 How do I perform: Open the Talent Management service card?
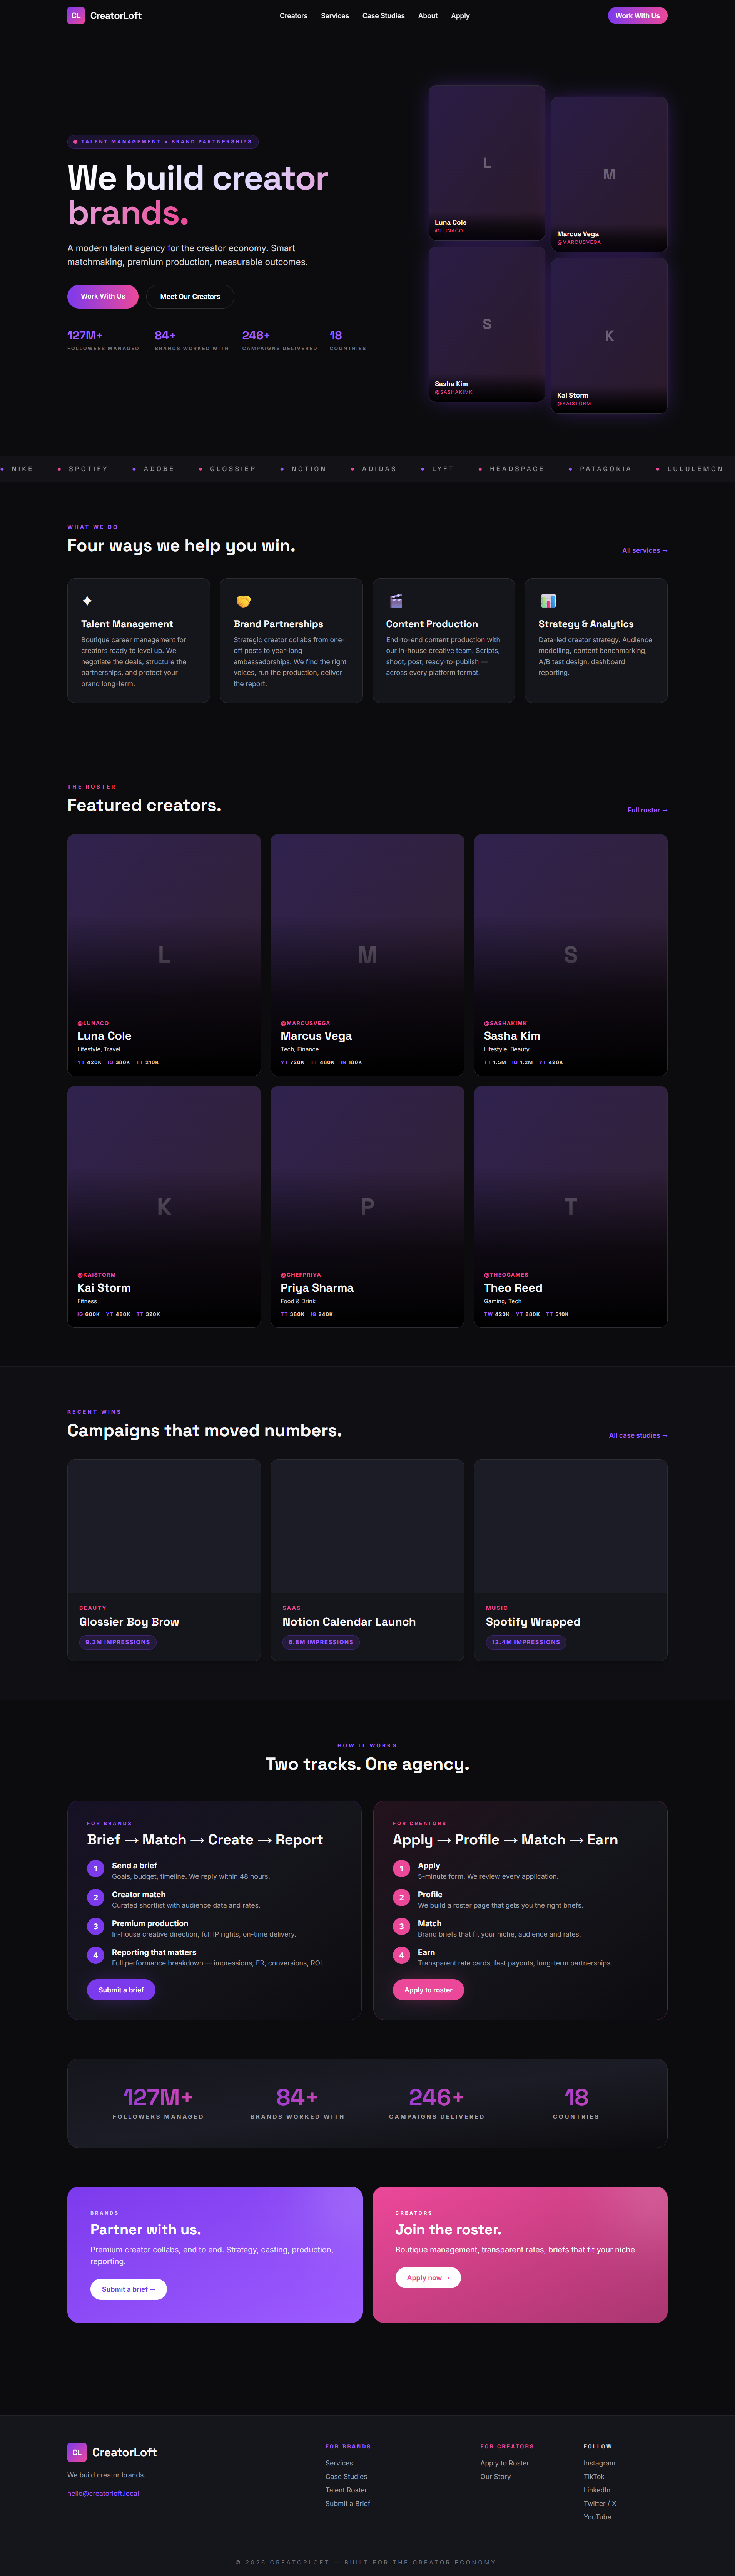click(139, 640)
